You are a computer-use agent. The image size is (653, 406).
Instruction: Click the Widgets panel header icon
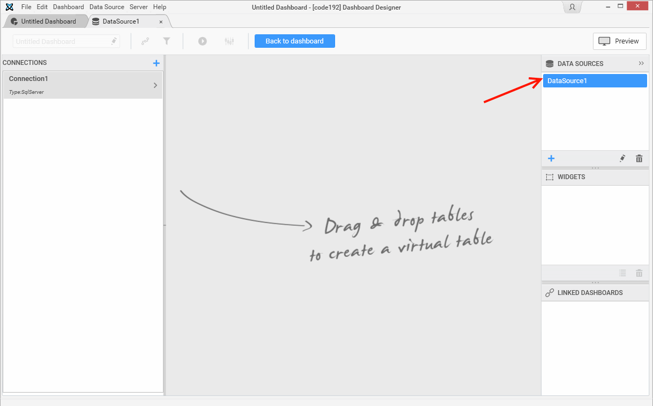tap(550, 177)
